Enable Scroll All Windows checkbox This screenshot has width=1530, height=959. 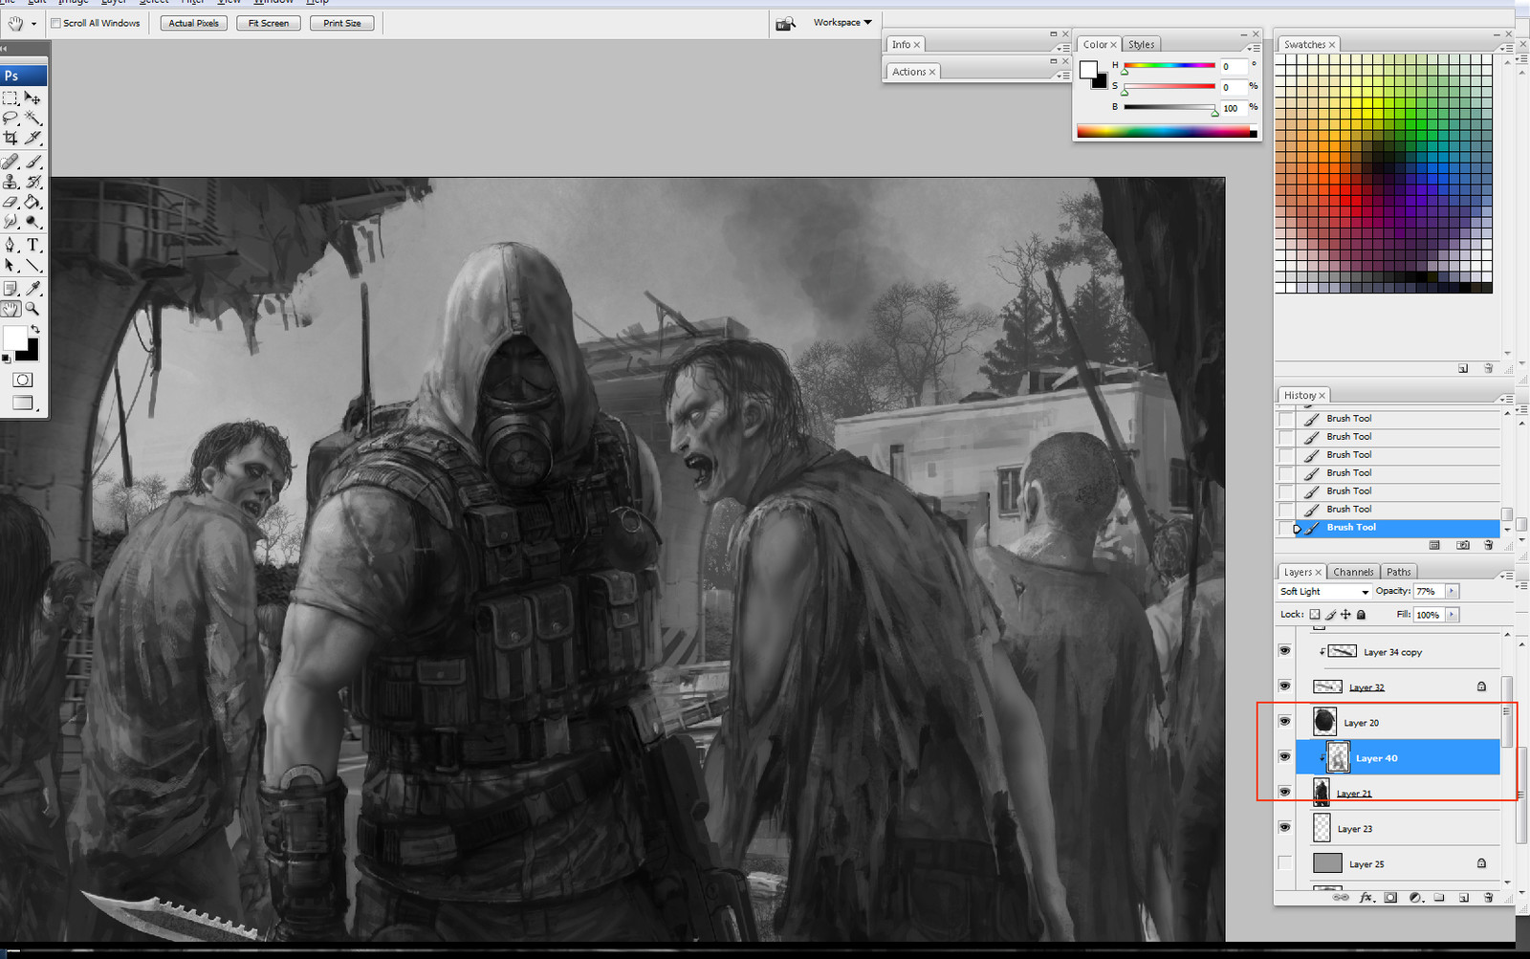pyautogui.click(x=55, y=23)
